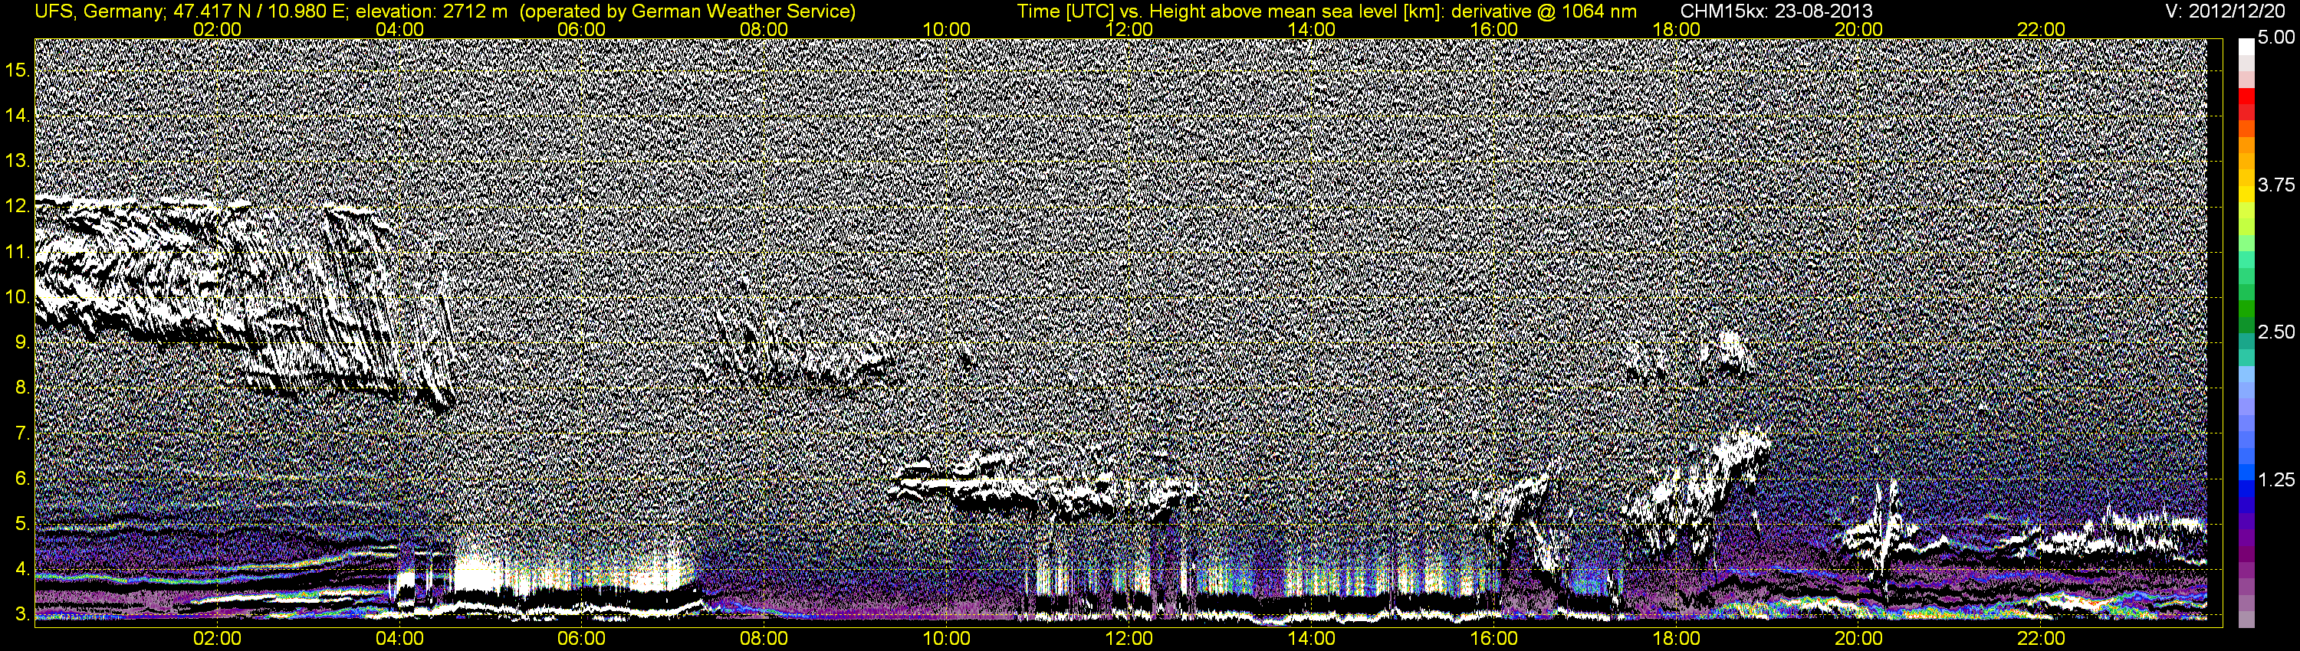The image size is (2300, 651).
Task: Click the '8.' height axis label
Action: 22,388
